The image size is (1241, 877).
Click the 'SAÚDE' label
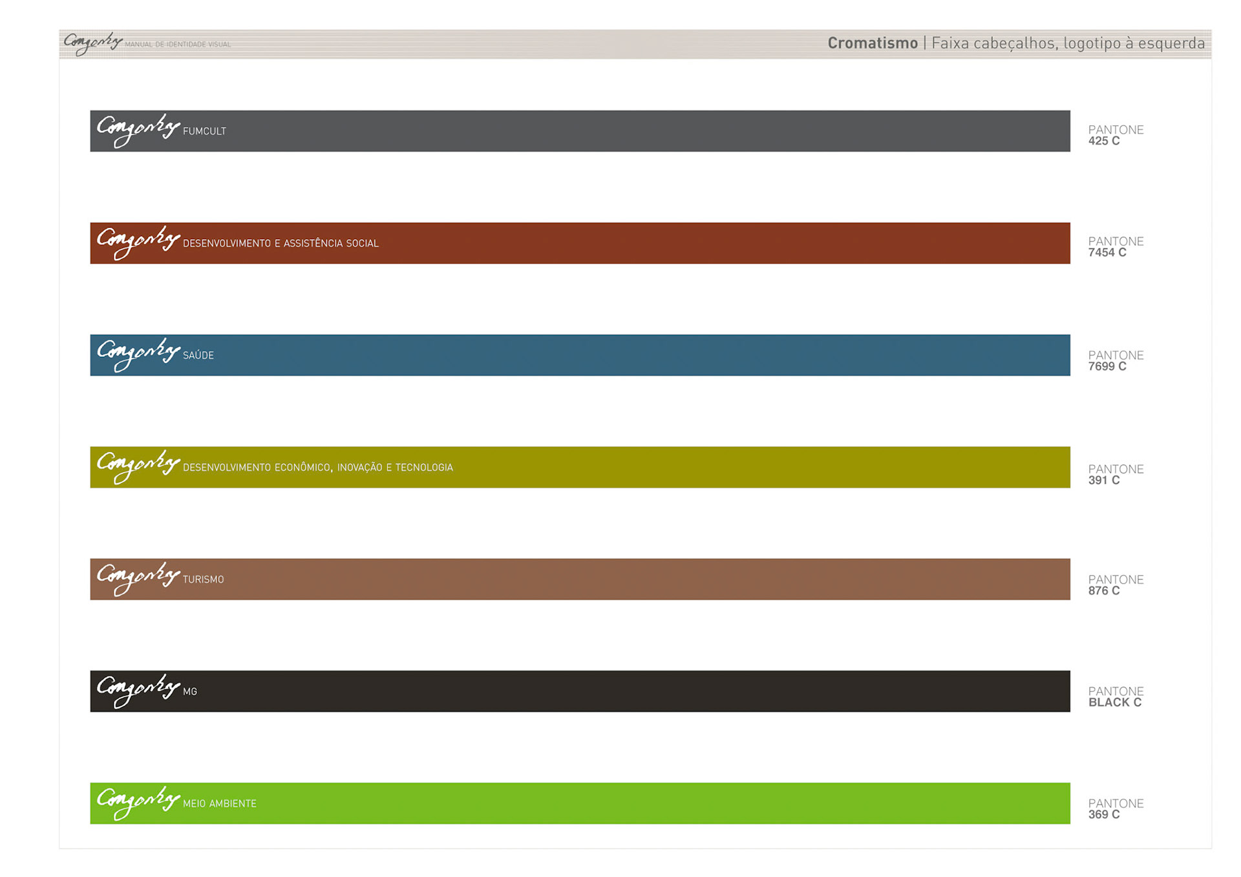198,355
